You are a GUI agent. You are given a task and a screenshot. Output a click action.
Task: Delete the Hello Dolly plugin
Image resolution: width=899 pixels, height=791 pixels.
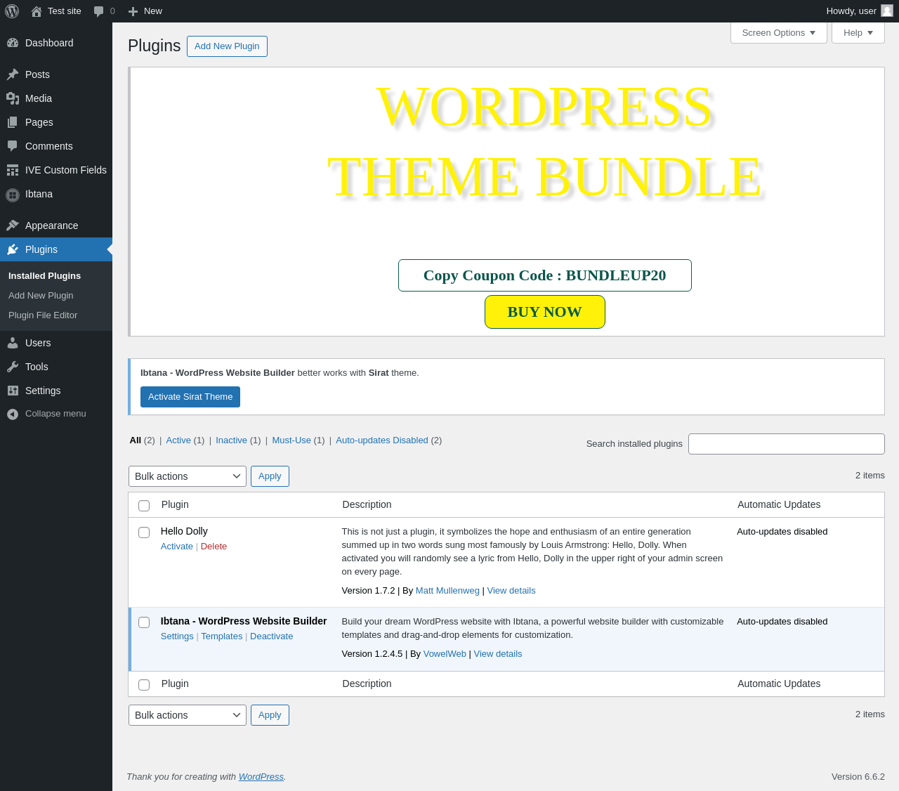tap(214, 547)
